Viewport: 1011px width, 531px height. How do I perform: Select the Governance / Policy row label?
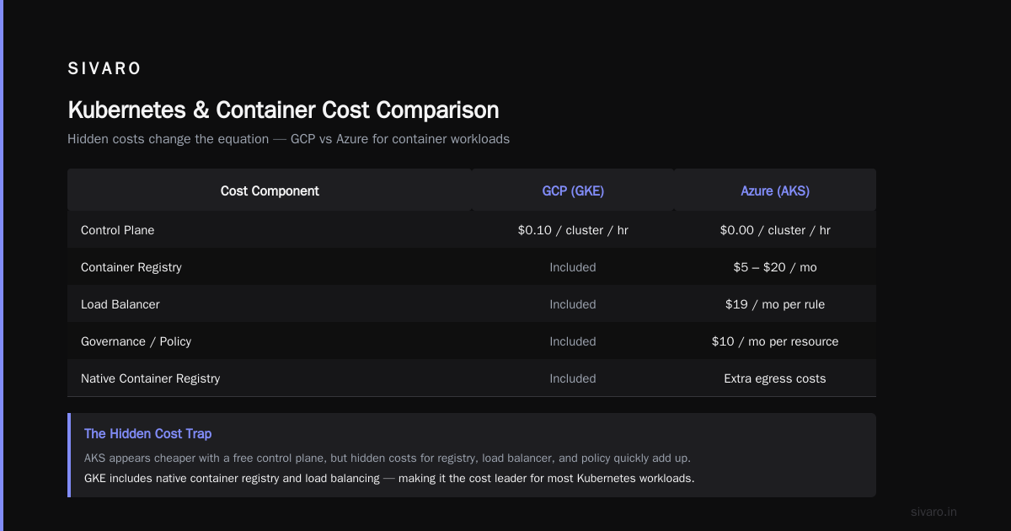[x=136, y=341]
